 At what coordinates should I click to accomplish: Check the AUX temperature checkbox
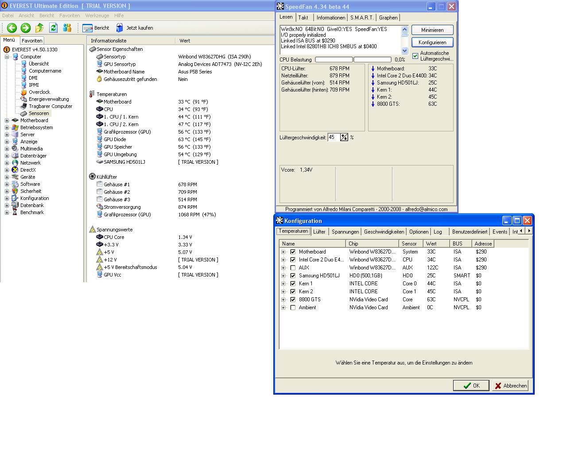click(x=293, y=268)
